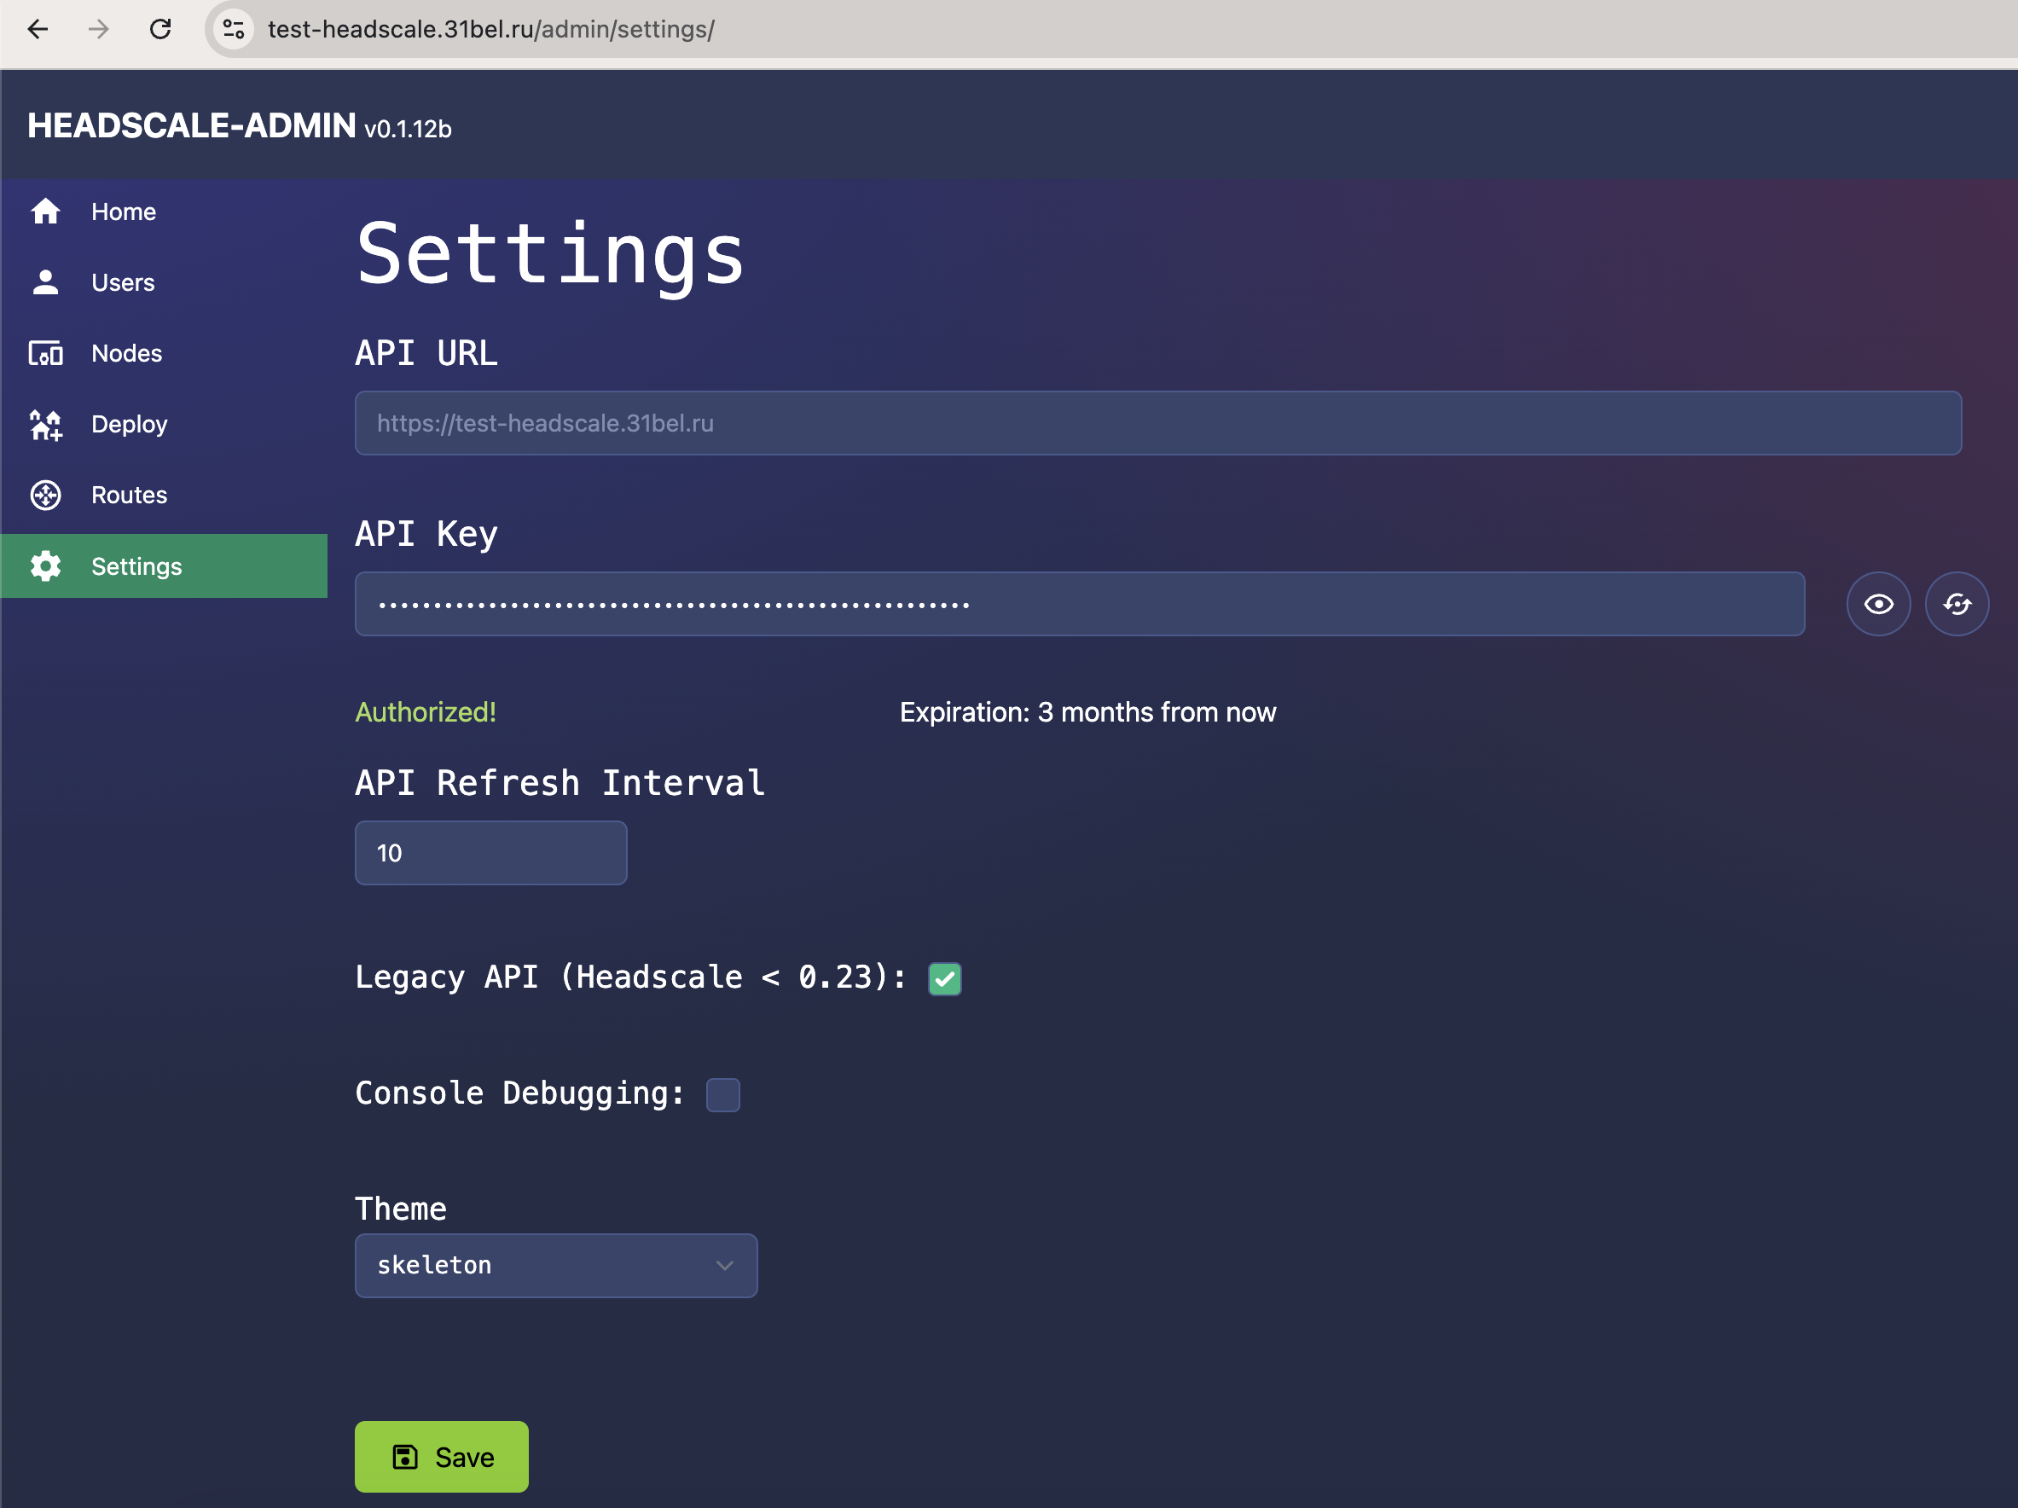Screen dimensions: 2018x1508
Task: Click the Deploy icon in sidebar
Action: (45, 424)
